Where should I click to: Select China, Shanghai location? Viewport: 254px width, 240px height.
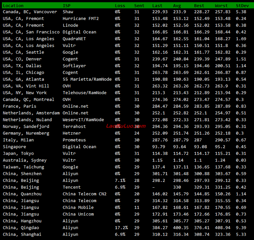click(x=22, y=234)
